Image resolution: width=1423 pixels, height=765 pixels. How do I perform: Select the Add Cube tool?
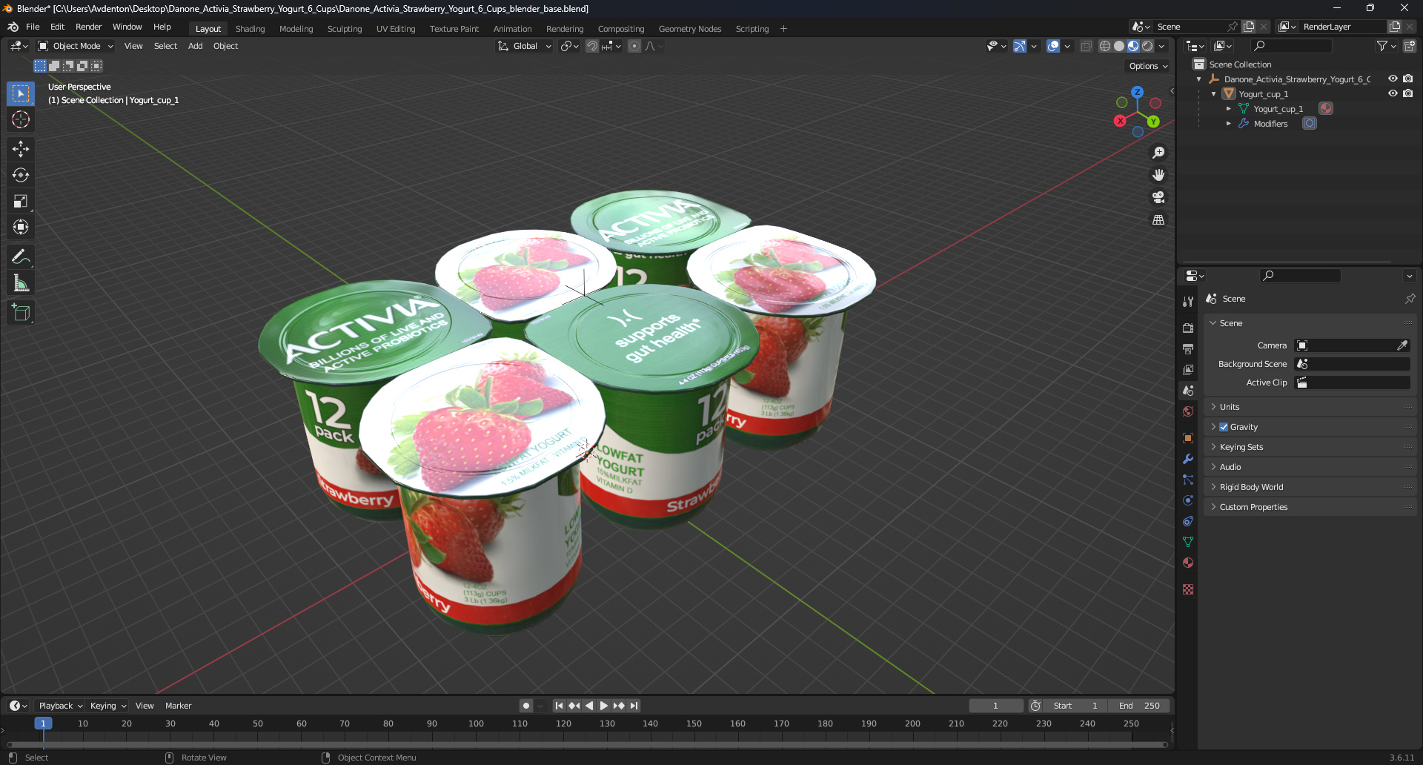coord(21,312)
